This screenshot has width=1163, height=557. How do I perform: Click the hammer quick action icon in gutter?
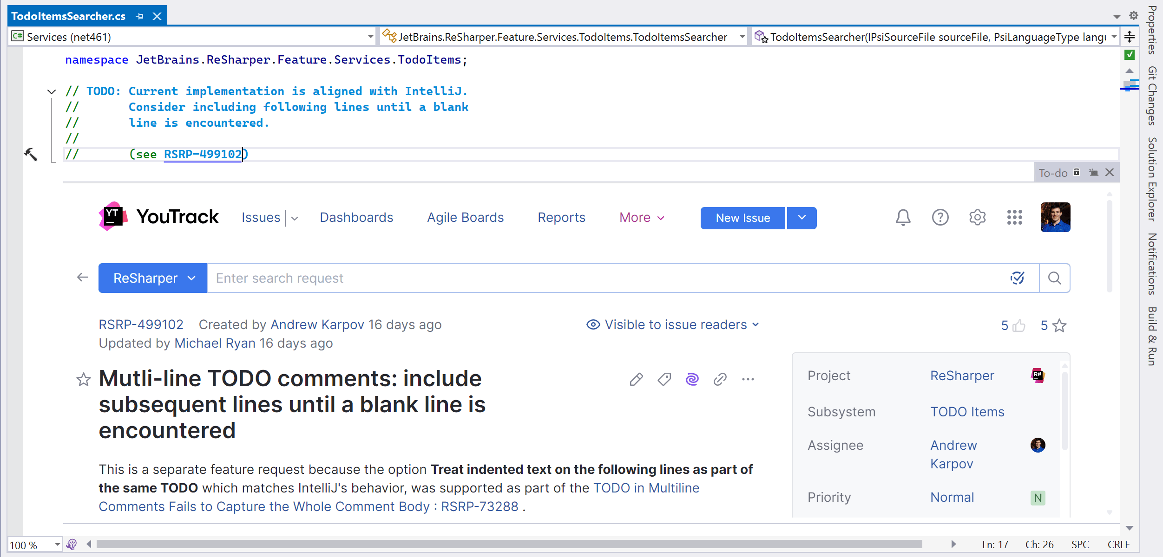pyautogui.click(x=31, y=154)
